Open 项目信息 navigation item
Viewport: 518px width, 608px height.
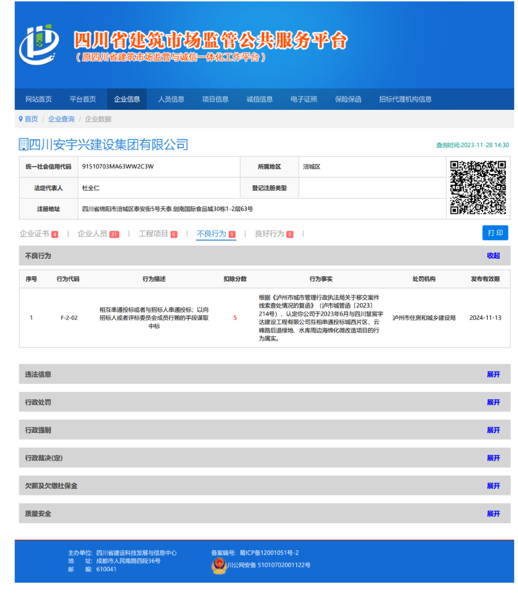(216, 99)
